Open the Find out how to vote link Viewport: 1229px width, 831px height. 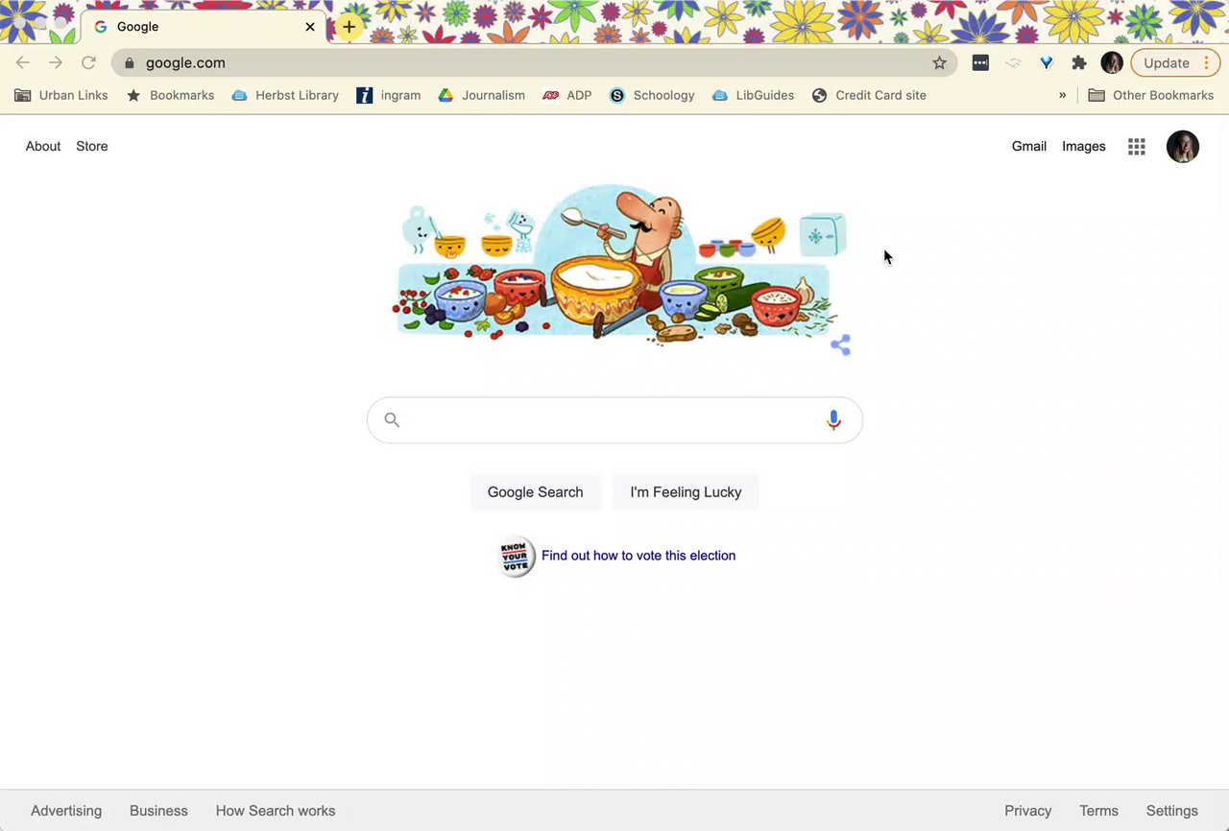[639, 556]
